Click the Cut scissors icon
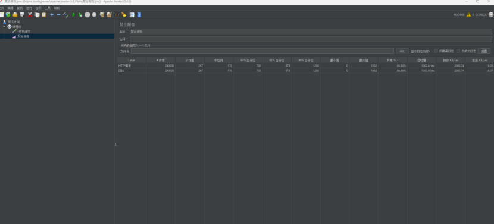Image resolution: width=494 pixels, height=224 pixels. [30, 14]
